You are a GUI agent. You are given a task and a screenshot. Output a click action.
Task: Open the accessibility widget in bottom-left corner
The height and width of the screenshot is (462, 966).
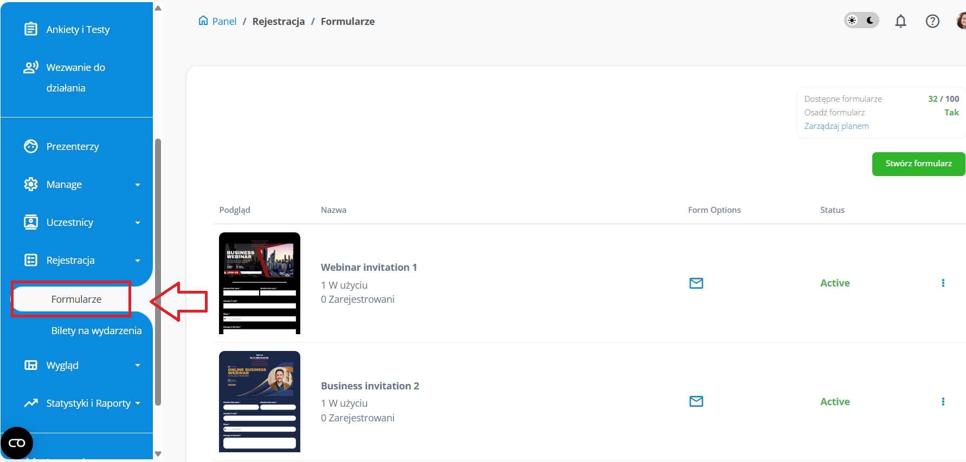pyautogui.click(x=17, y=443)
